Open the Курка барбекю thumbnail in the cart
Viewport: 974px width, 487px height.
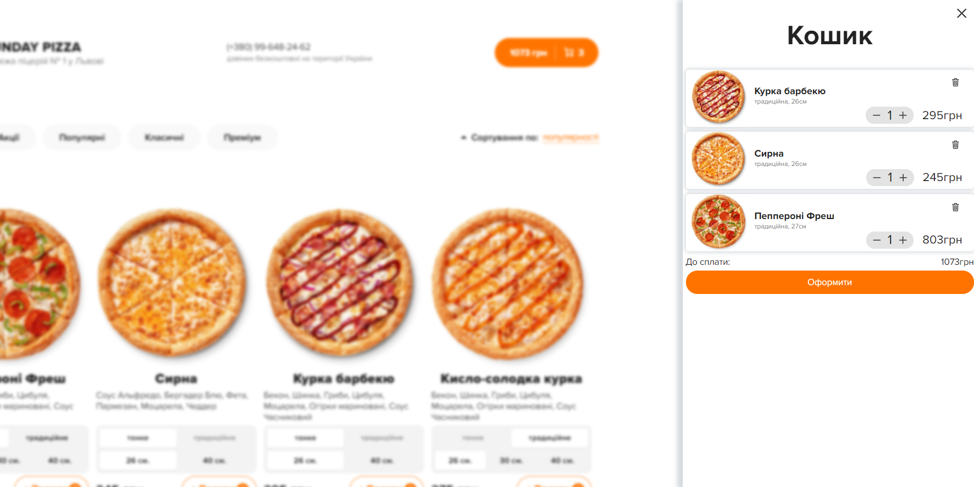[x=718, y=97]
